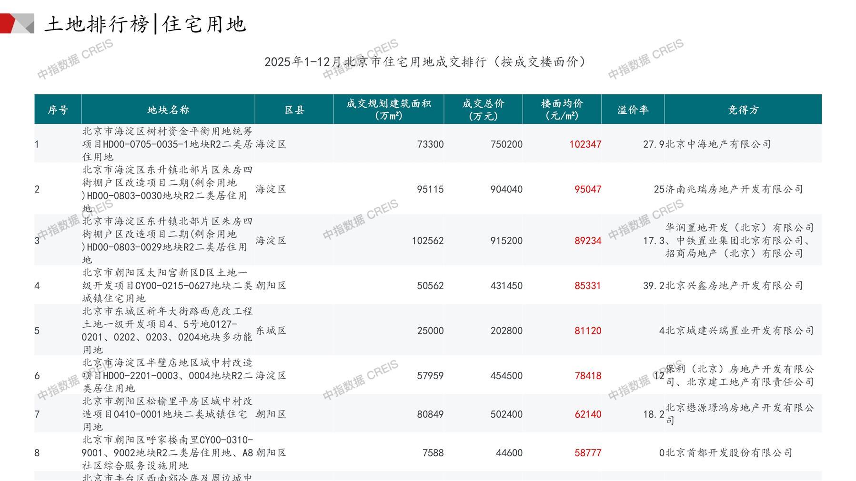This screenshot has width=856, height=481.
Task: Click the total price 915200 cell
Action: pos(506,241)
